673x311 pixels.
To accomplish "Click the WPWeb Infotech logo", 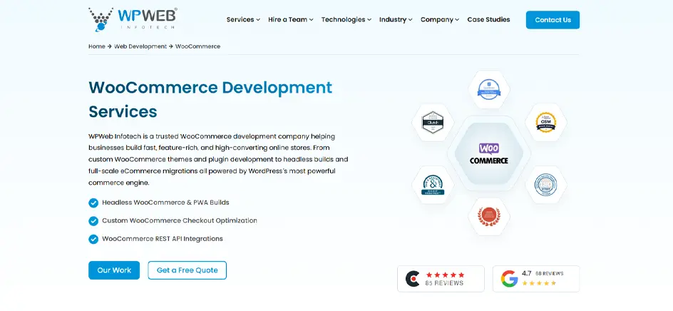I will (x=132, y=19).
